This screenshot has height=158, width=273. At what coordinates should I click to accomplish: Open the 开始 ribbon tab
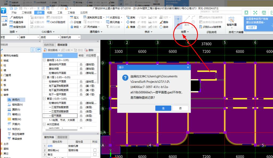pos(14,13)
